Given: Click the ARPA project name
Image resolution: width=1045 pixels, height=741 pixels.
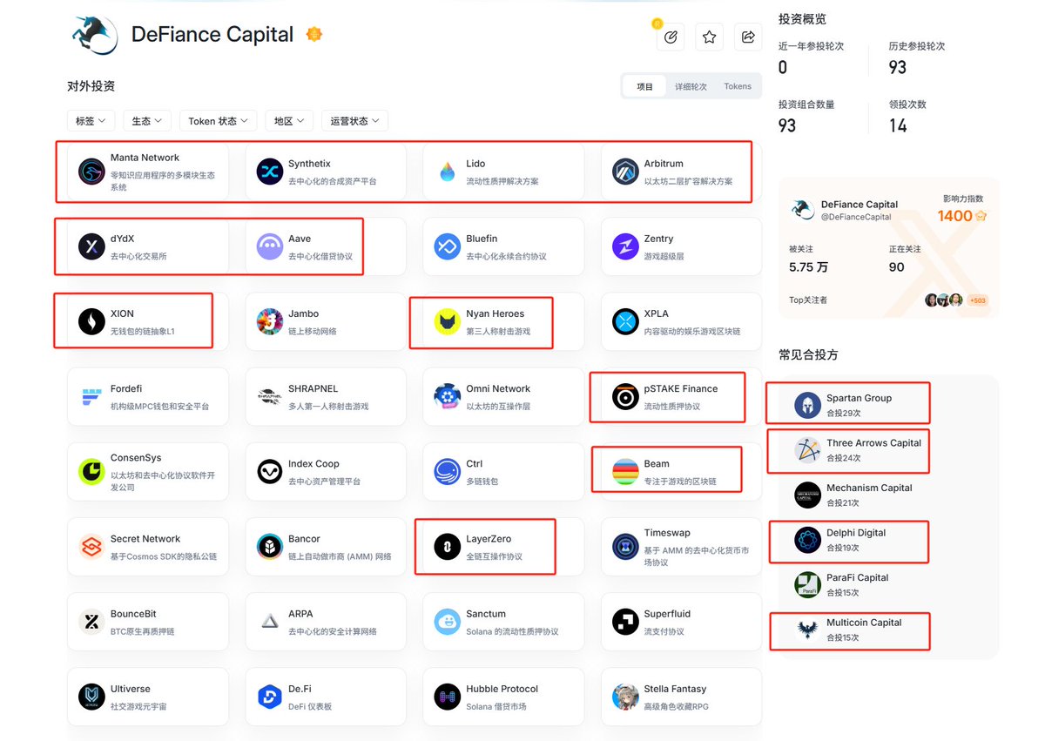Looking at the screenshot, I should point(302,614).
